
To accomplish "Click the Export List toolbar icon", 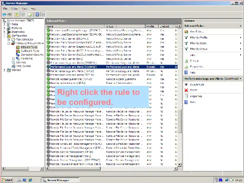I will (x=30, y=14).
